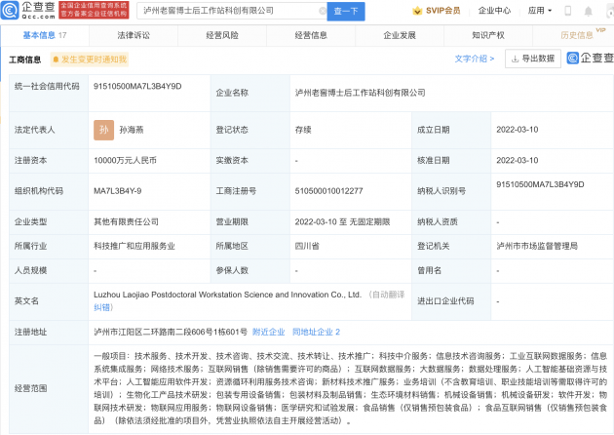Select company name 泸州老窖博士后工作站科创有限公司 in table

(361, 93)
